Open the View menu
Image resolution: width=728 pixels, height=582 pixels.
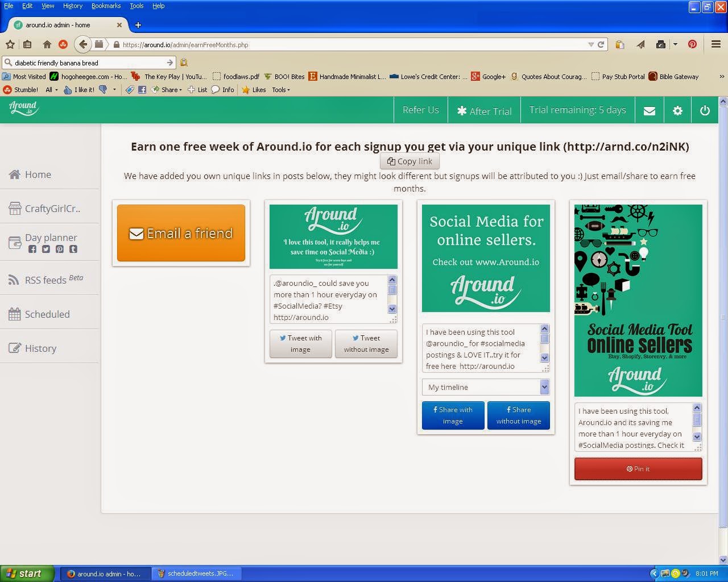[x=48, y=6]
